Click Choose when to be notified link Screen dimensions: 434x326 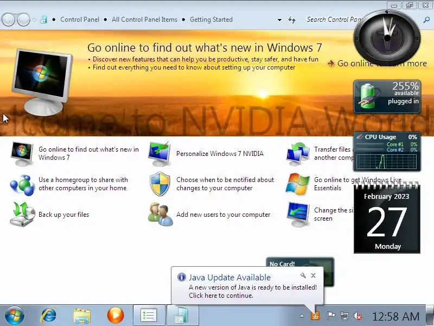click(225, 184)
